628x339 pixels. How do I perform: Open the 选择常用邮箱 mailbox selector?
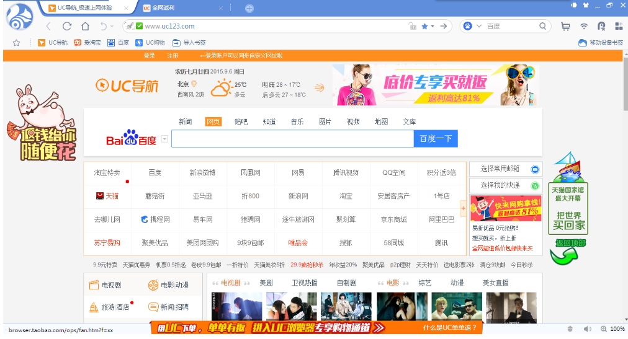(504, 169)
